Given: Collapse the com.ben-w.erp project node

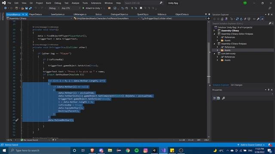Looking at the screenshot, I should (x=214, y=53).
